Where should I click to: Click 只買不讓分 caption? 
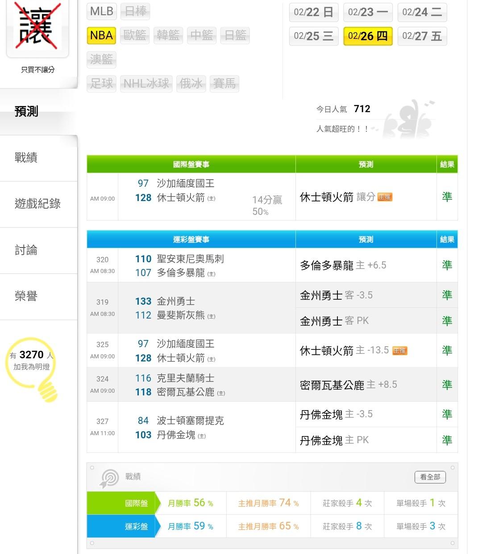38,70
